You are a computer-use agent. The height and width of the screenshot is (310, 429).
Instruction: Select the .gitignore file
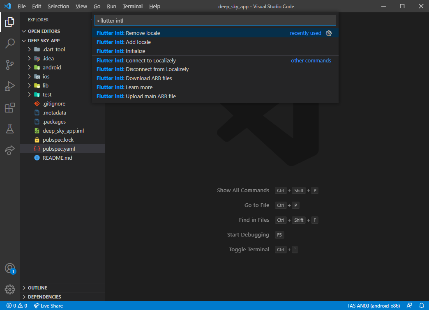62,103
